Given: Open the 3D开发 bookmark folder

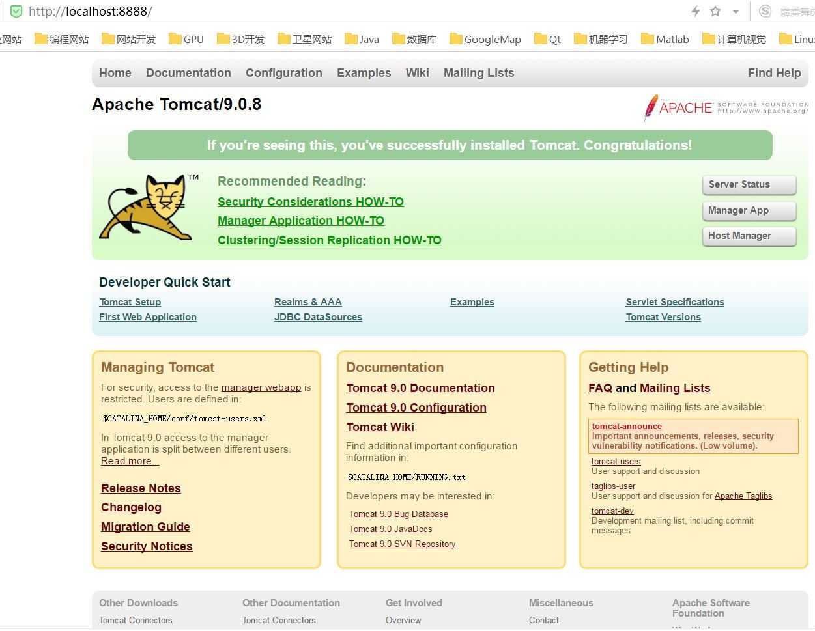Looking at the screenshot, I should click(241, 39).
